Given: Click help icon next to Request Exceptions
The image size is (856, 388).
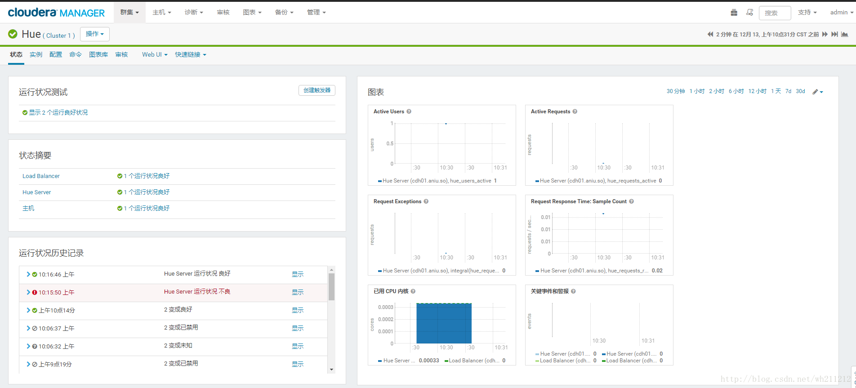Looking at the screenshot, I should pyautogui.click(x=426, y=201).
